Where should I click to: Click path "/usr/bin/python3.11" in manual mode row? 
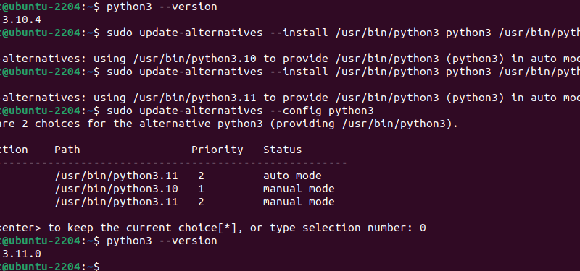117,202
